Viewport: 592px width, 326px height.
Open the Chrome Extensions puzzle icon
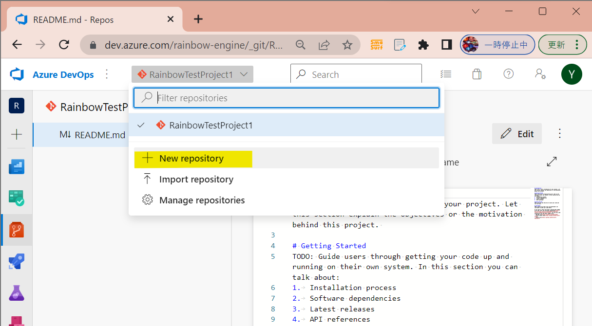[423, 45]
